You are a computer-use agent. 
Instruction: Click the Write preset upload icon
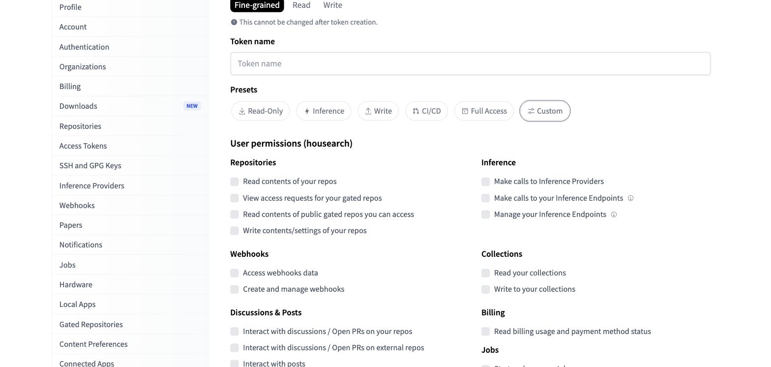tap(368, 111)
